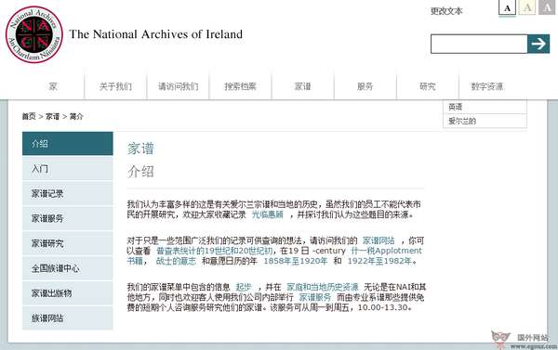Open the 战士的意志 link
558x350 pixels.
(x=176, y=261)
